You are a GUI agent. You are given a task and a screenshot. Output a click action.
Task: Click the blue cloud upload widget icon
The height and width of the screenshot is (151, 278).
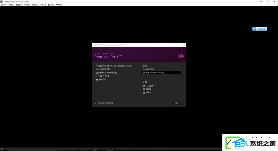[x=254, y=29]
